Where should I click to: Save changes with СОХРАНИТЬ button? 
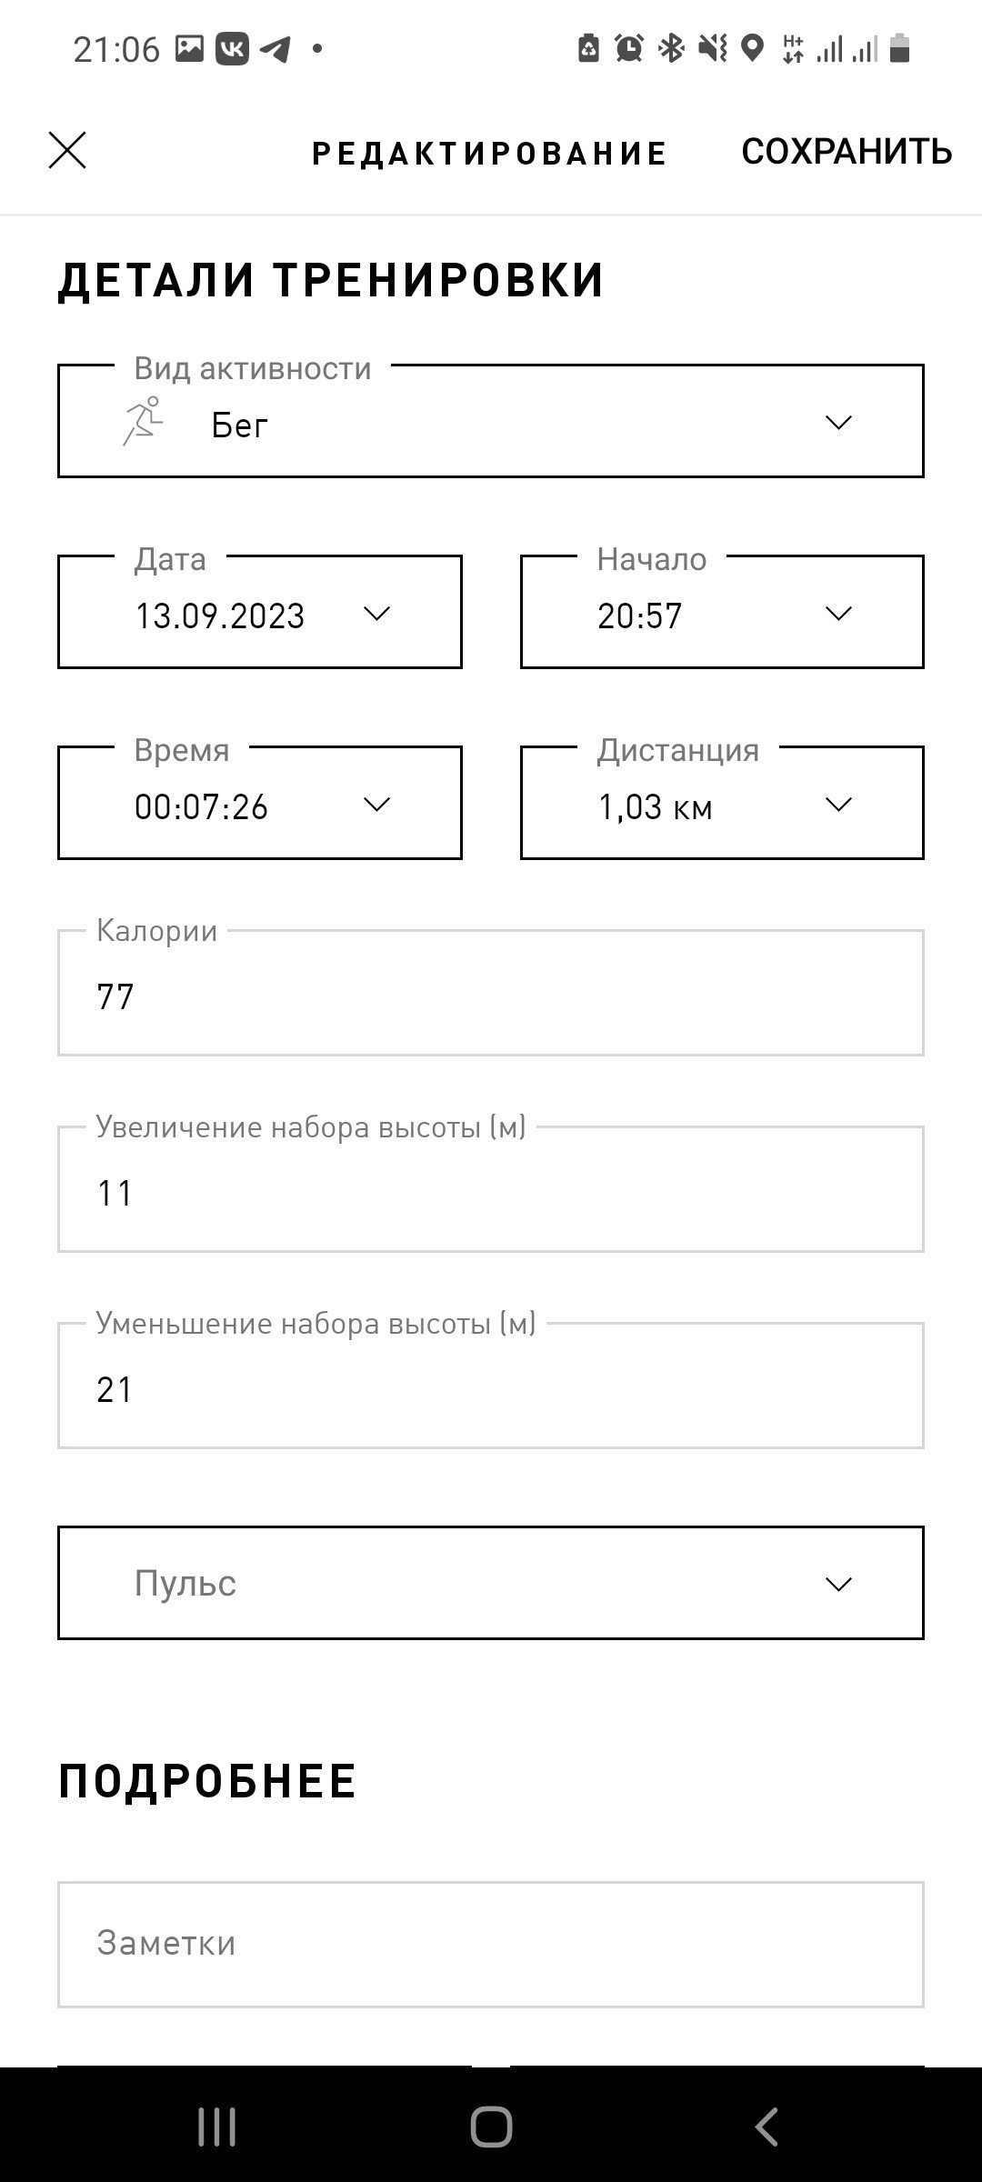point(847,151)
